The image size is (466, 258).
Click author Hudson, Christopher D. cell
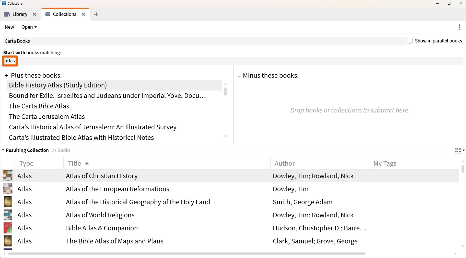pos(319,228)
